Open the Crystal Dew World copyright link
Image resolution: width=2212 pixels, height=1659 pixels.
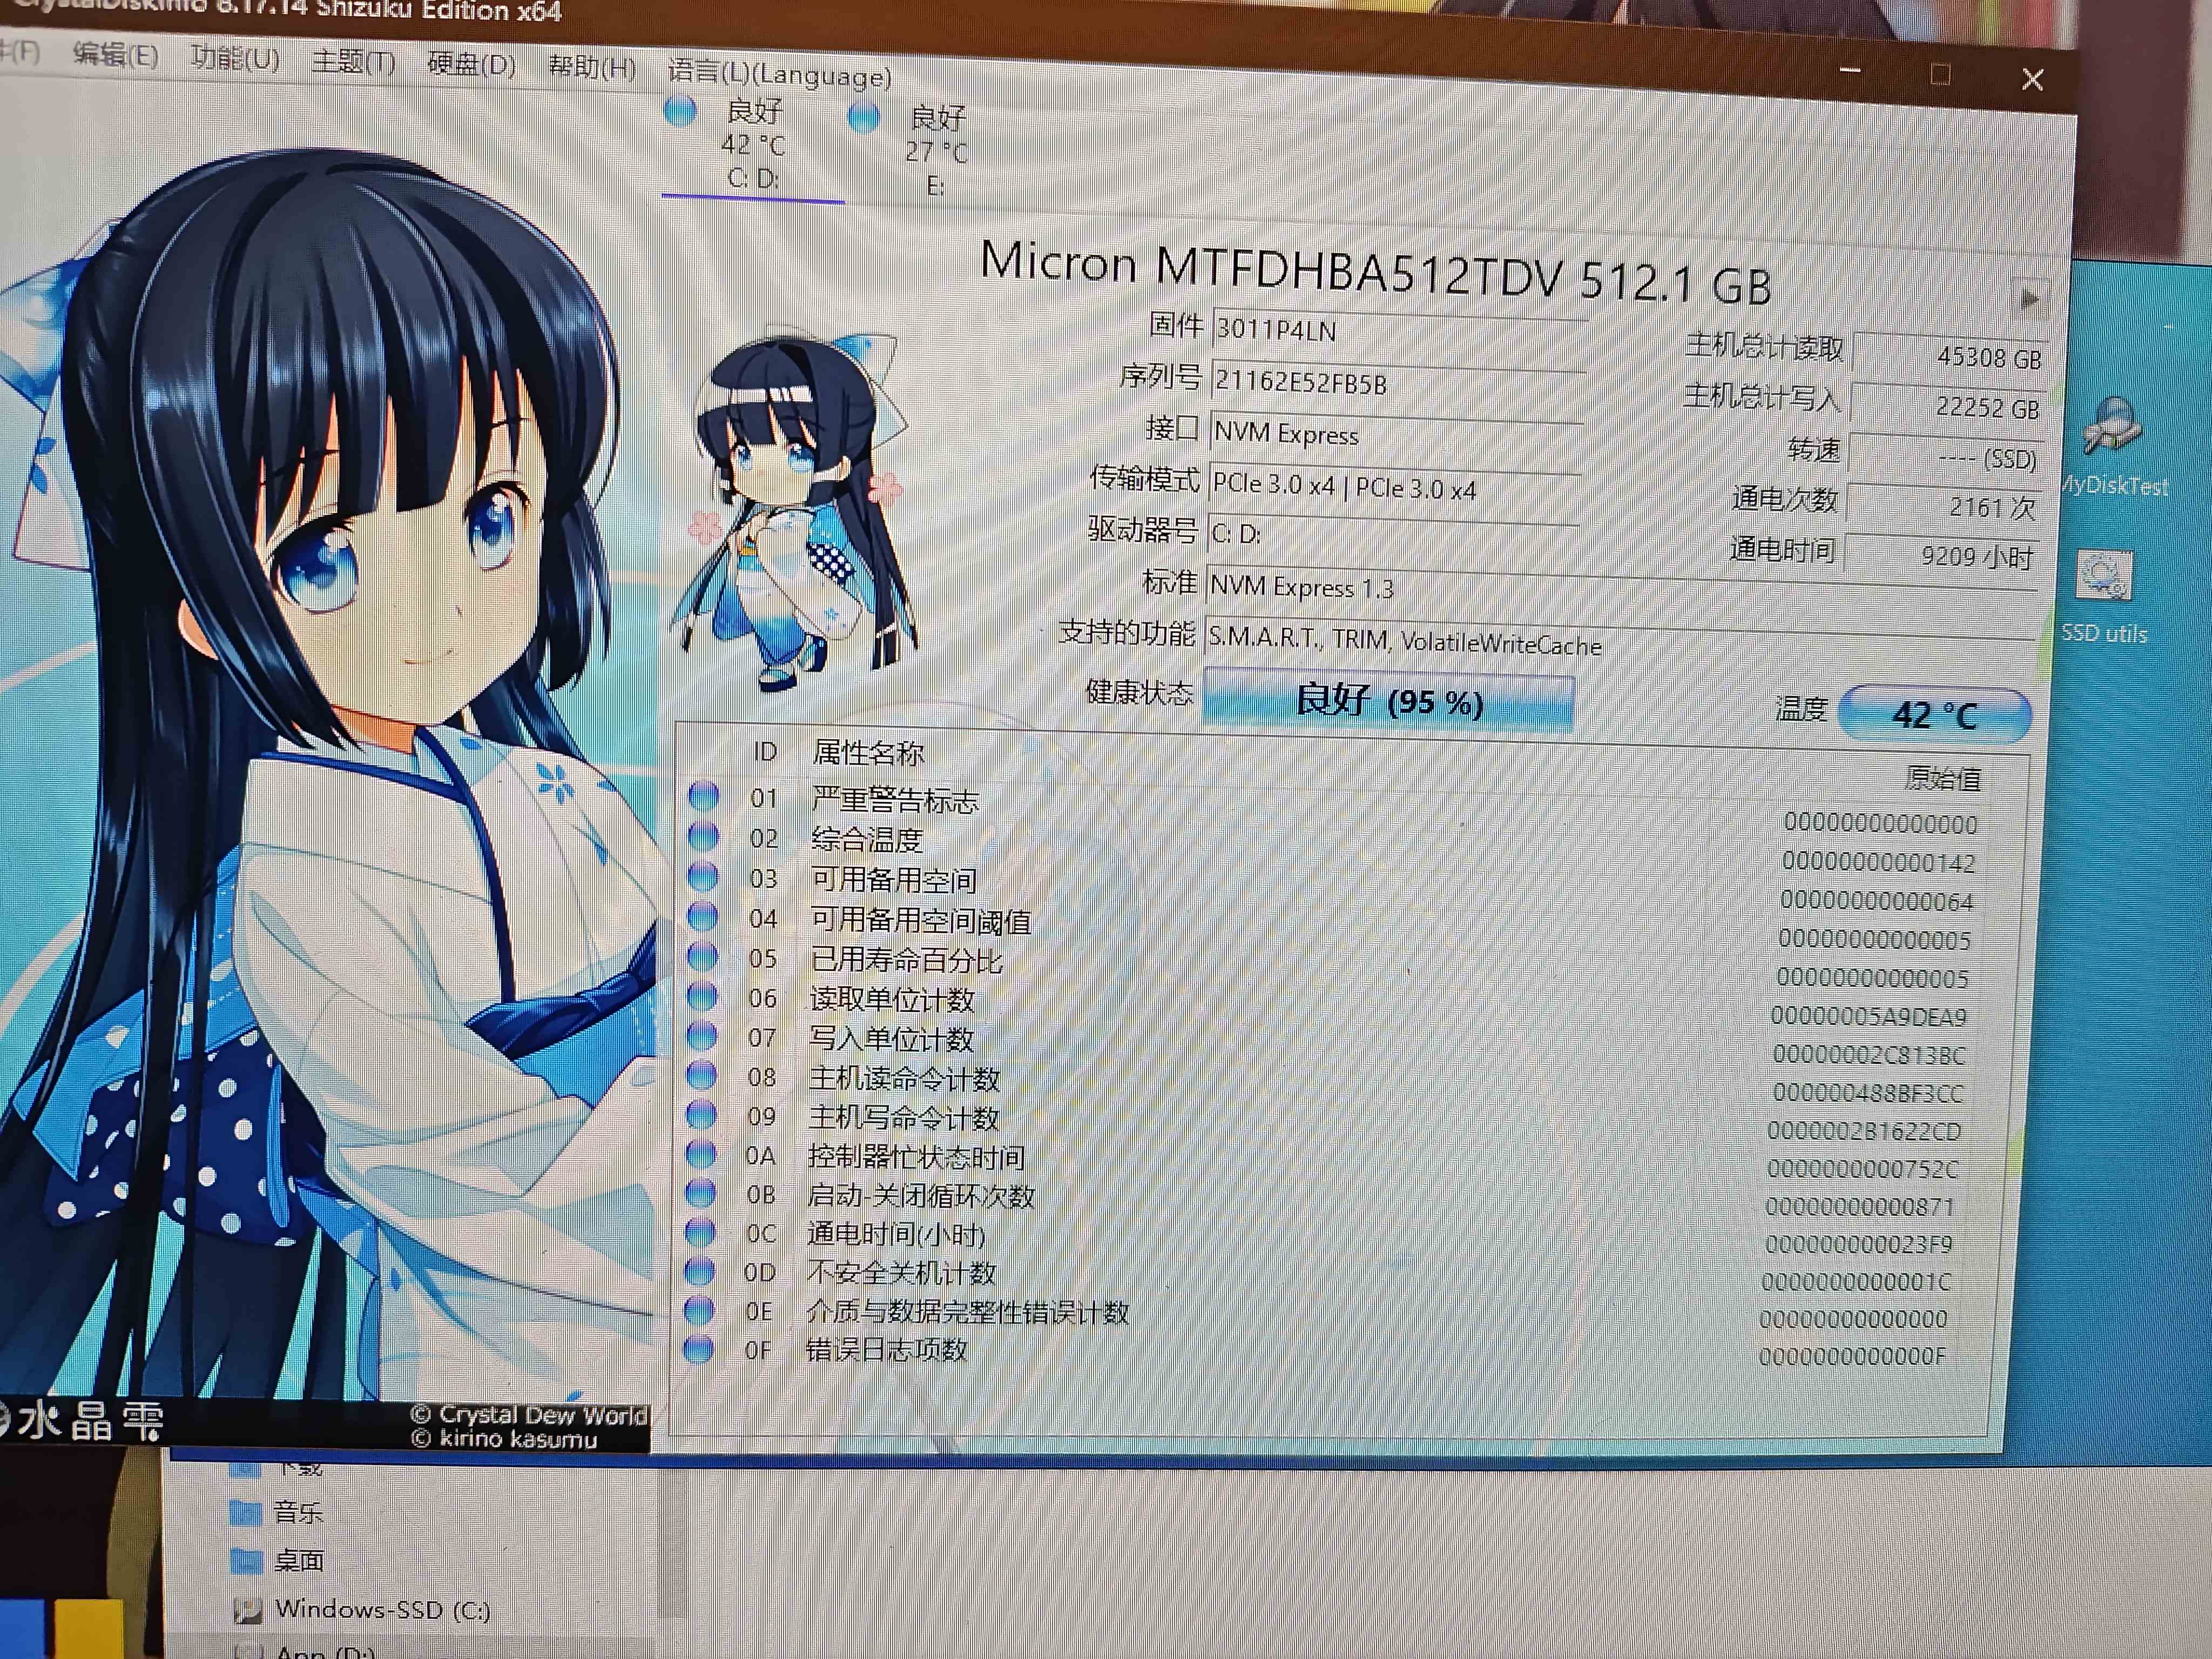point(529,1415)
